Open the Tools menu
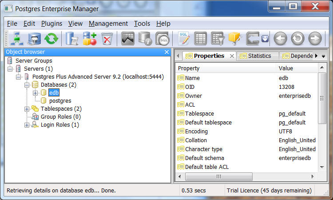This screenshot has width=333, height=200. 142,24
